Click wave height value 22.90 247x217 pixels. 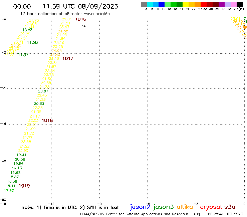tap(23, 151)
